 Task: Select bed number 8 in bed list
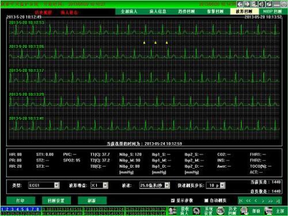click(37, 209)
